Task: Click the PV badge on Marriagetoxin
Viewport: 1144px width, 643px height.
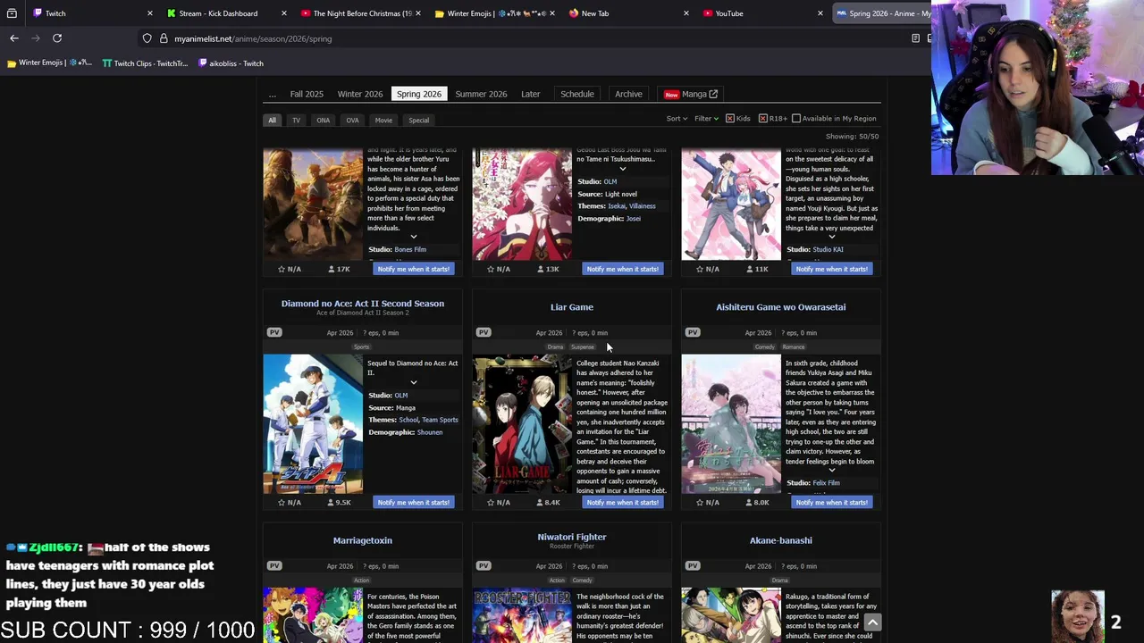Action: click(x=274, y=565)
